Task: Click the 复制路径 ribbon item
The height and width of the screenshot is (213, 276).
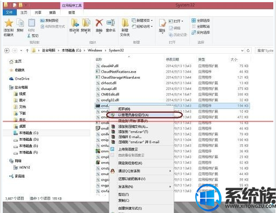Action: coord(49,21)
